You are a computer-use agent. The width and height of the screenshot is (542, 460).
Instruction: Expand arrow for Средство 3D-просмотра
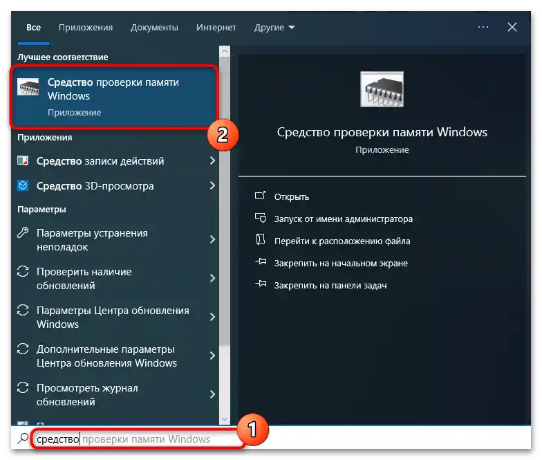(x=212, y=185)
